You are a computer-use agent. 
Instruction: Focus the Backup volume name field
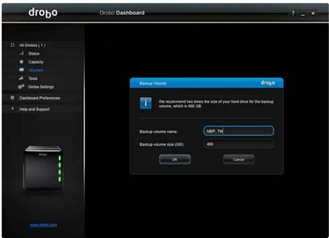(239, 131)
